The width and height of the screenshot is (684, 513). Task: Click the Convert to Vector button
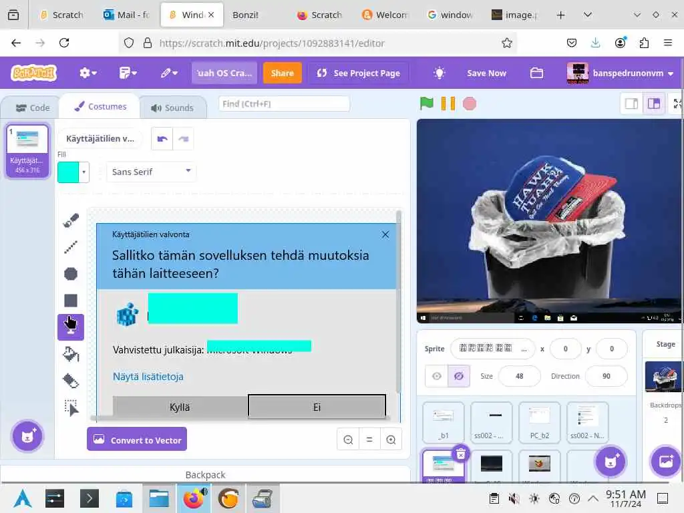click(137, 440)
